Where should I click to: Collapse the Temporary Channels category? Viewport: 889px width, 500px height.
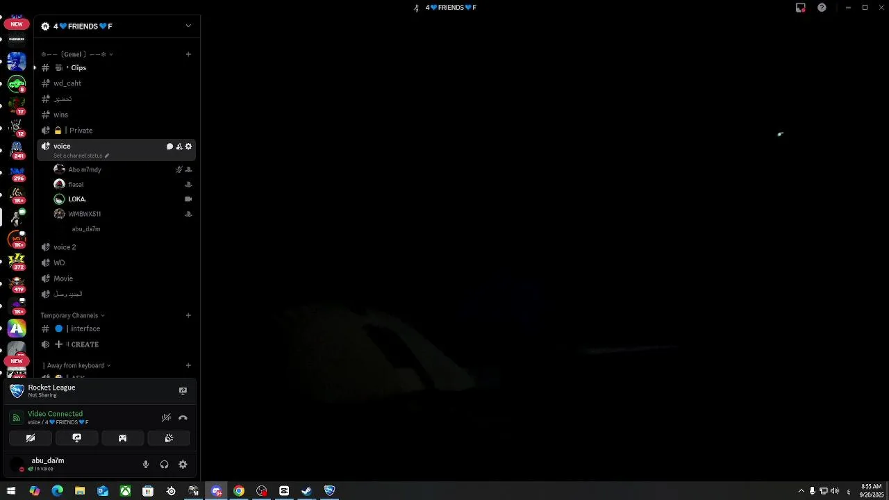(x=73, y=315)
